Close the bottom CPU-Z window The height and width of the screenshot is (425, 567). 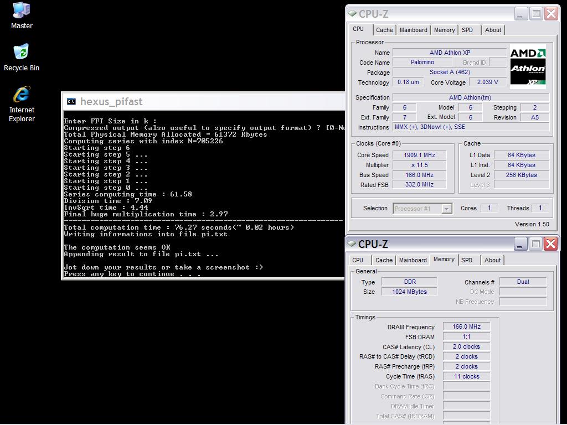551,244
